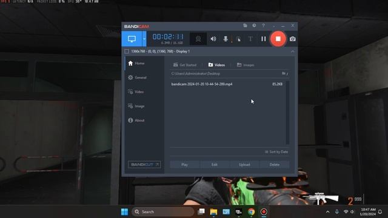Click the Edit button

coord(214,165)
